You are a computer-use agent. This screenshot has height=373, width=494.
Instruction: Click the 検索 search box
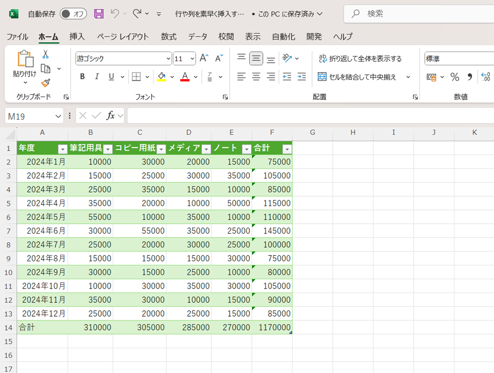tap(419, 13)
